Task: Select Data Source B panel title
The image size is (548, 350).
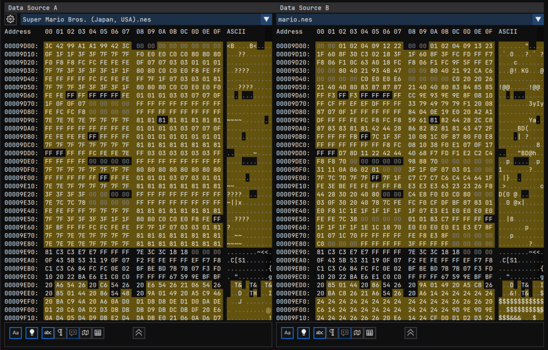Action: point(305,7)
